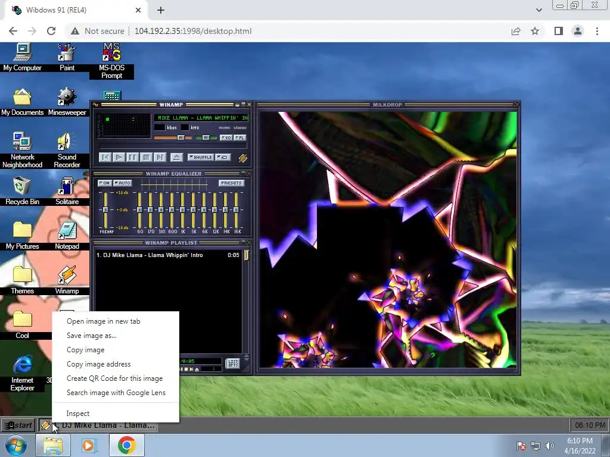Click the DJ Mike Llama taskbar item
Screen dimensions: 610x457
[98, 425]
